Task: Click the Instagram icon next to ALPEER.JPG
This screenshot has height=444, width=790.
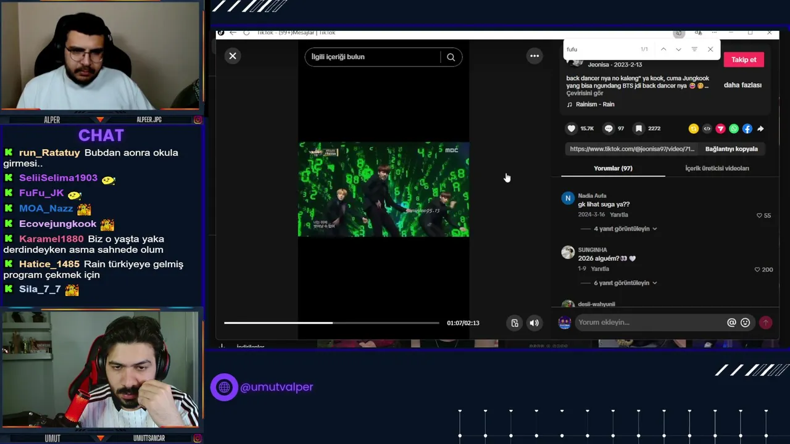Action: point(198,120)
